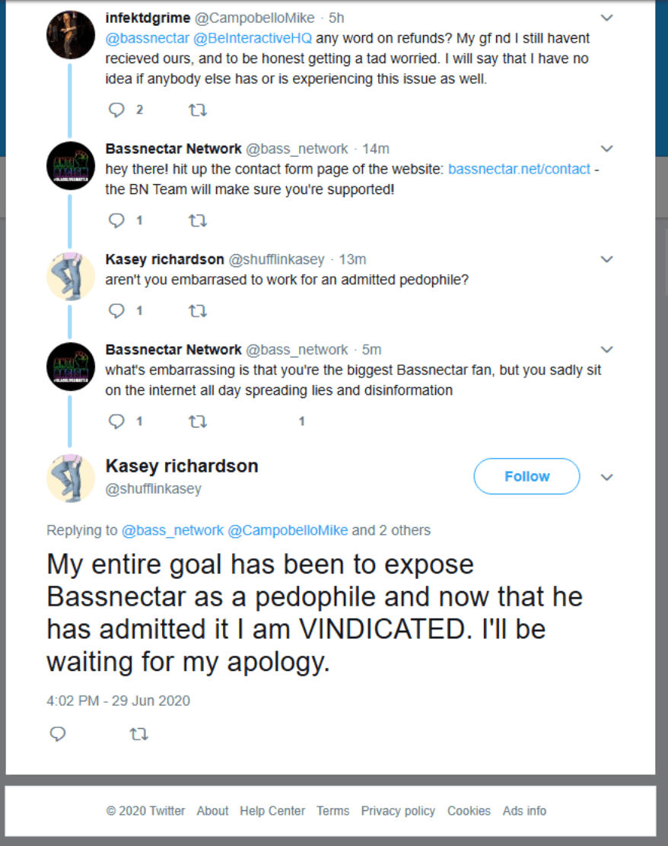Open the Privacy policy footer link

pyautogui.click(x=398, y=811)
